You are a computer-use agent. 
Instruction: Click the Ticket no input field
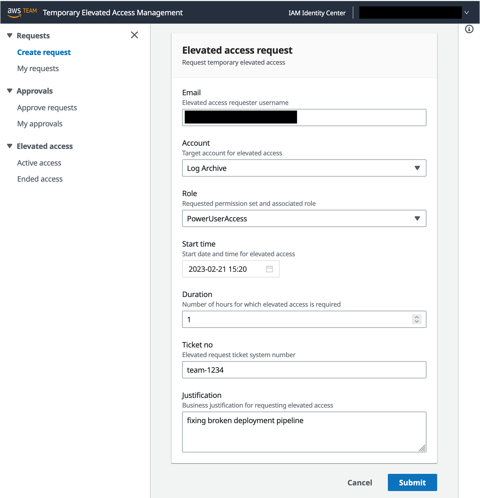(x=304, y=369)
